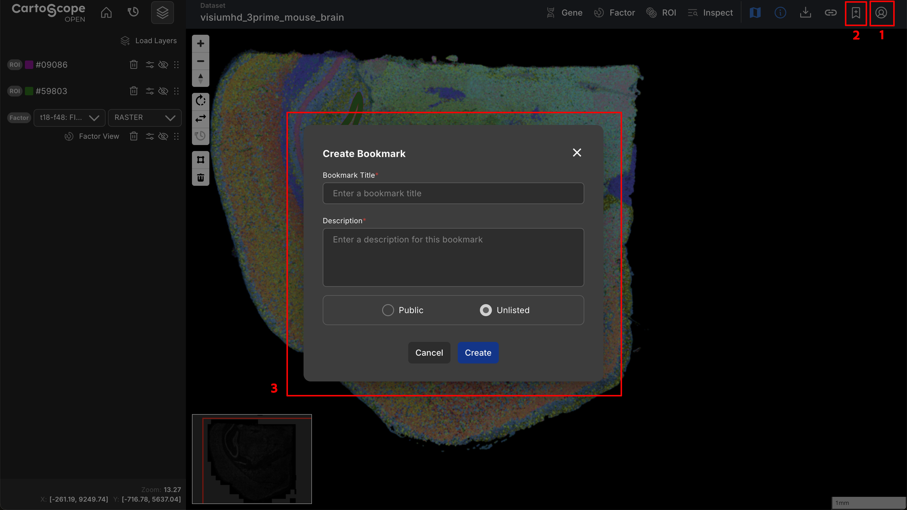Click the share link icon
907x510 pixels.
pyautogui.click(x=830, y=13)
